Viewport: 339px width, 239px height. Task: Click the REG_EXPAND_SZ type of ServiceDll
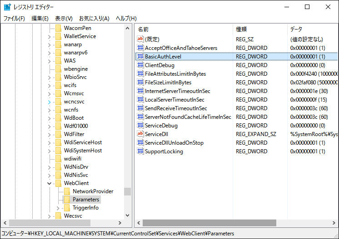coord(256,134)
